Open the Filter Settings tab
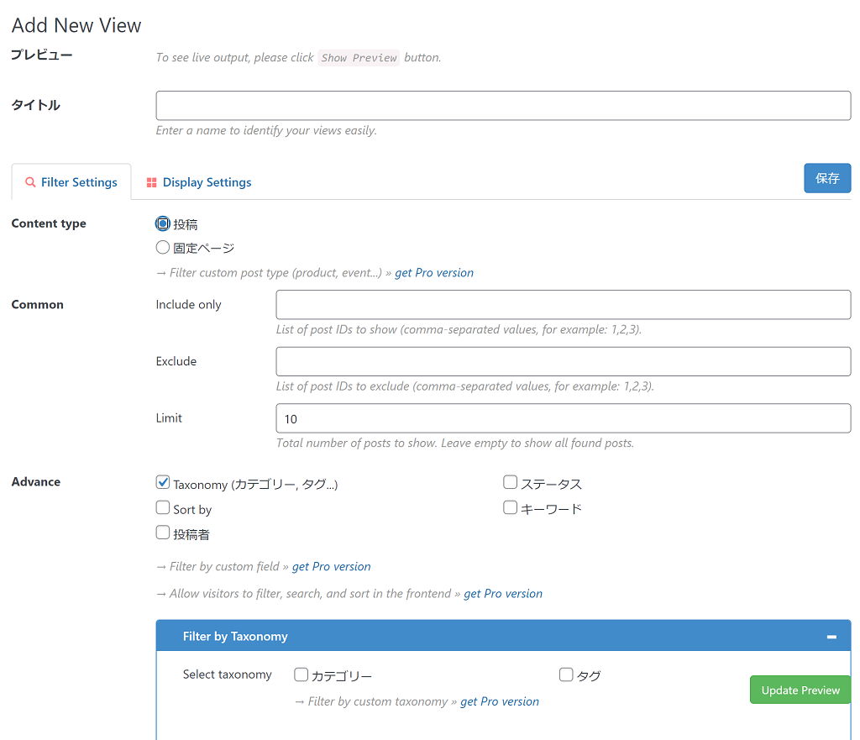The image size is (860, 740). 71,182
